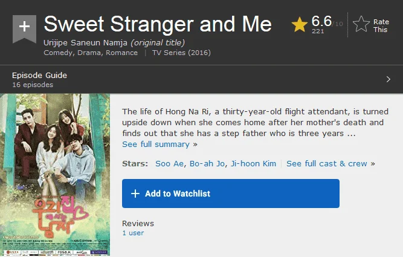This screenshot has width=403, height=257.
Task: Click the Reviews heading
Action: [x=138, y=223]
